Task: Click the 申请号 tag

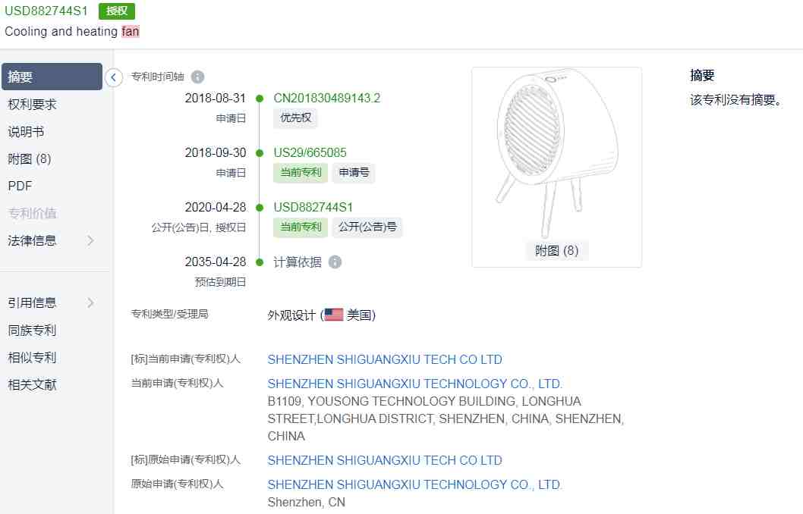Action: [x=354, y=173]
